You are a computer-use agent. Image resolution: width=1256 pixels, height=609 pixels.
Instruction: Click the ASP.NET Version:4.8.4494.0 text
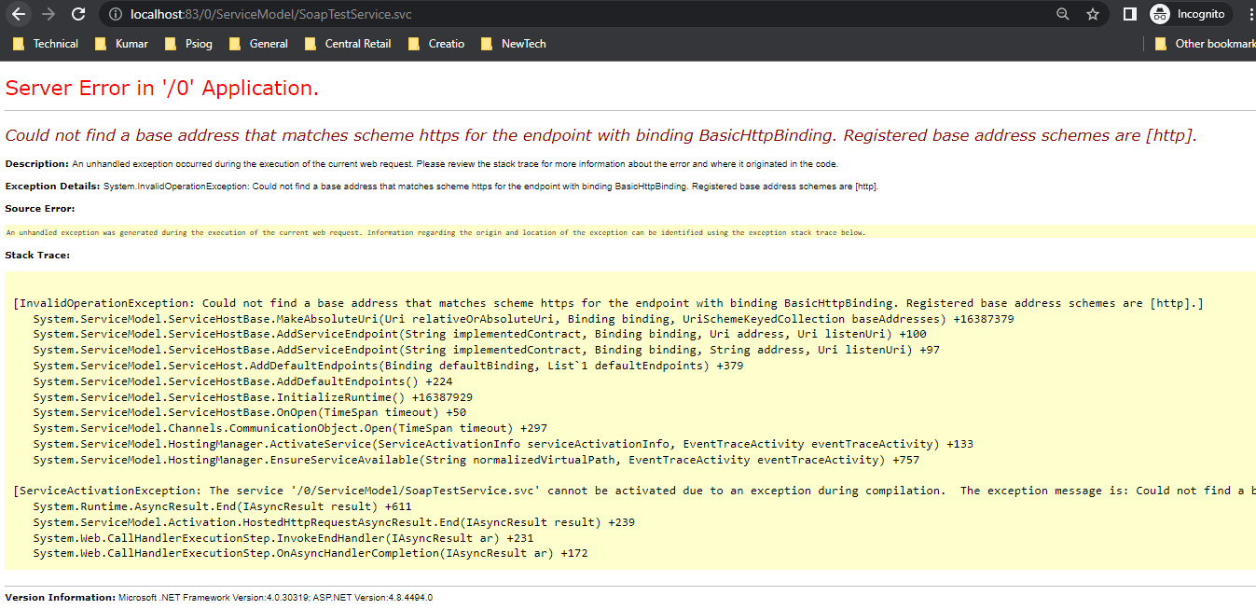tap(372, 597)
